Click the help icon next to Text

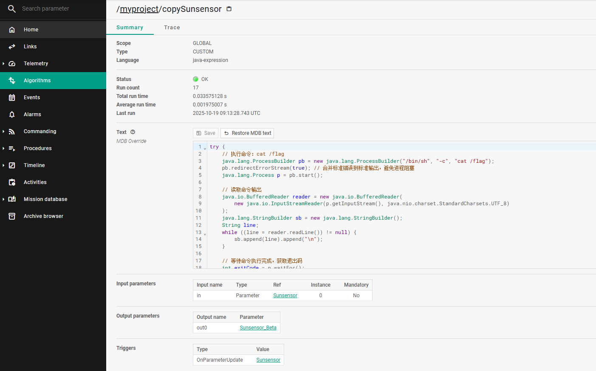133,132
